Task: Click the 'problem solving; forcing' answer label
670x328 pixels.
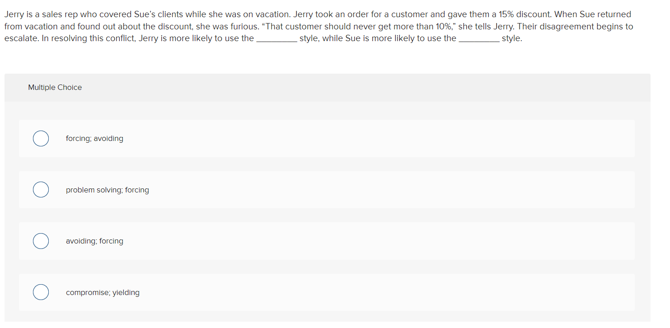Action: pyautogui.click(x=107, y=190)
